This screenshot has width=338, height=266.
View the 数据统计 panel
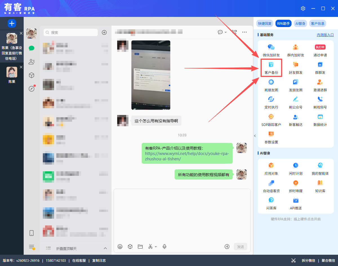pos(320,120)
